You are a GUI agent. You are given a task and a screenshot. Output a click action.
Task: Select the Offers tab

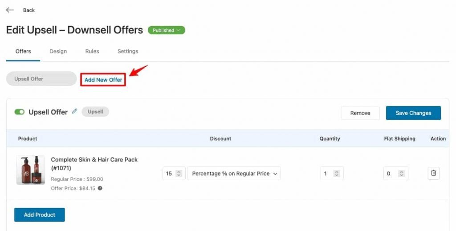point(23,52)
